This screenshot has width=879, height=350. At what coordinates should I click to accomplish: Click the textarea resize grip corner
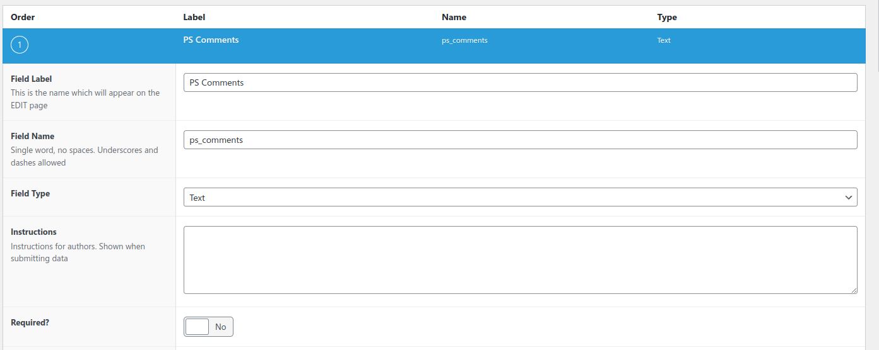pos(853,290)
